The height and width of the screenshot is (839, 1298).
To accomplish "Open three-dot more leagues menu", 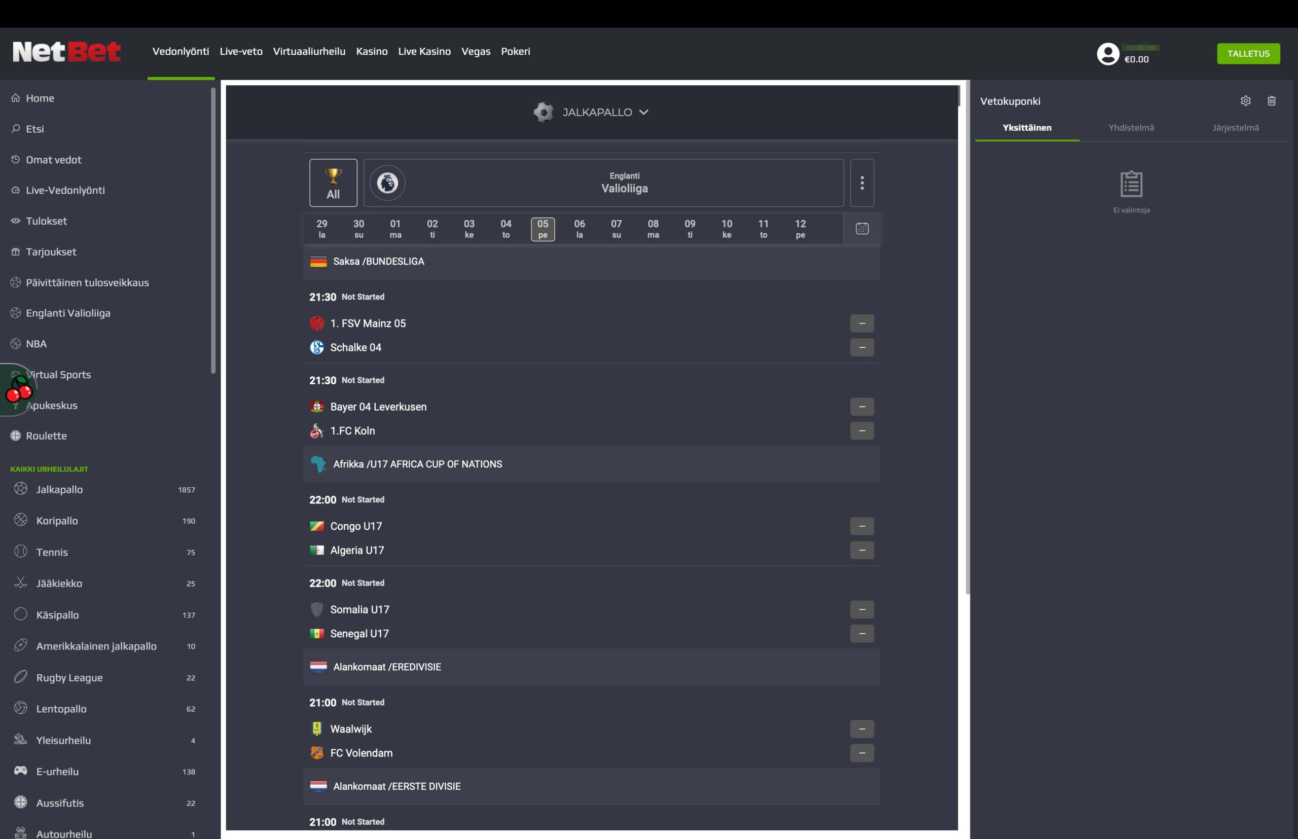I will 861,183.
